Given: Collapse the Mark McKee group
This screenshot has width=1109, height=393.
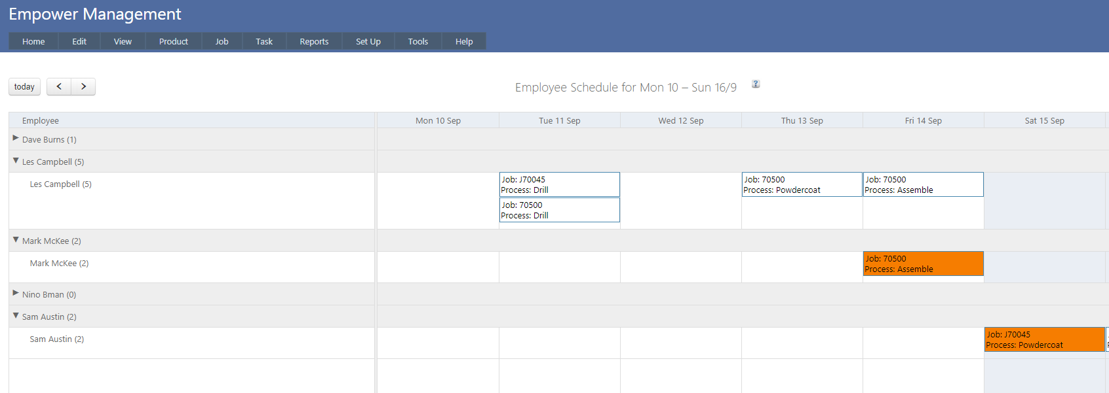Looking at the screenshot, I should (16, 240).
